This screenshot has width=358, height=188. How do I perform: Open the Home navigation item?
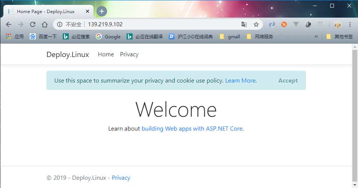click(x=106, y=54)
